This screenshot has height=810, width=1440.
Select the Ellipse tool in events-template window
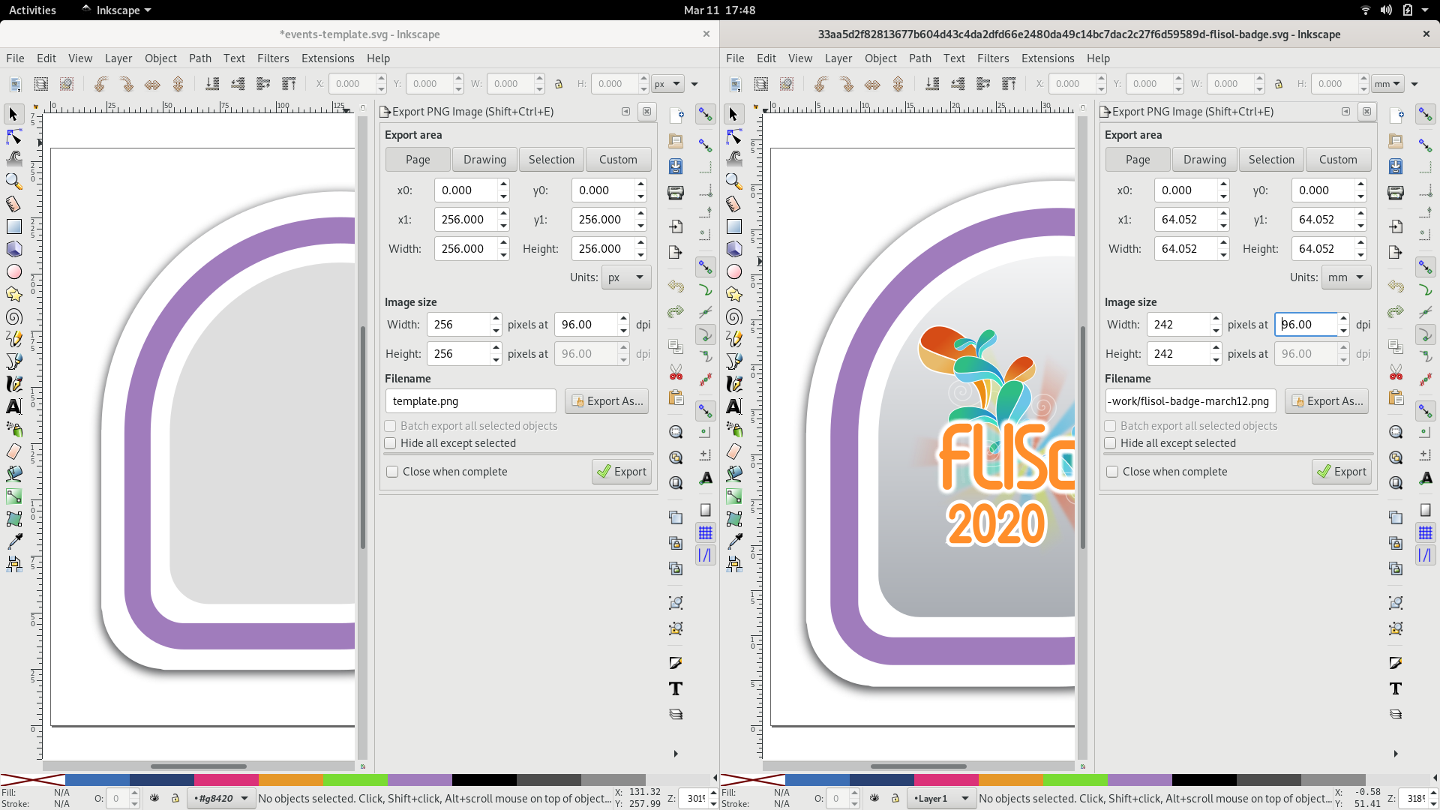click(x=13, y=271)
